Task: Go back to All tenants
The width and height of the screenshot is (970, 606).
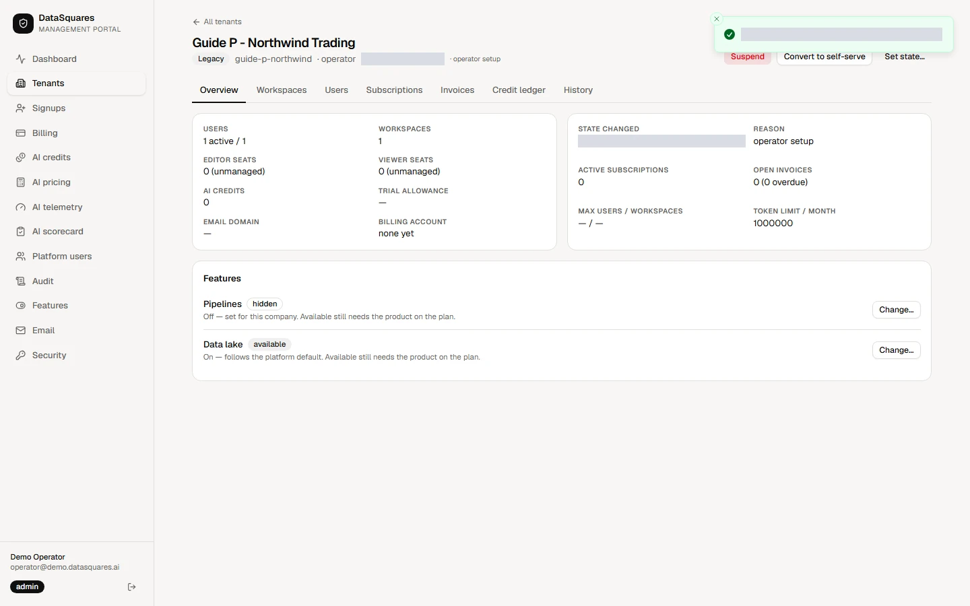Action: click(217, 22)
